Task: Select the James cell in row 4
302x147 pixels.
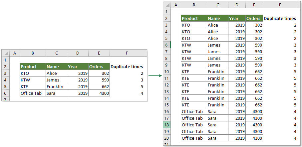Action: click(56, 80)
